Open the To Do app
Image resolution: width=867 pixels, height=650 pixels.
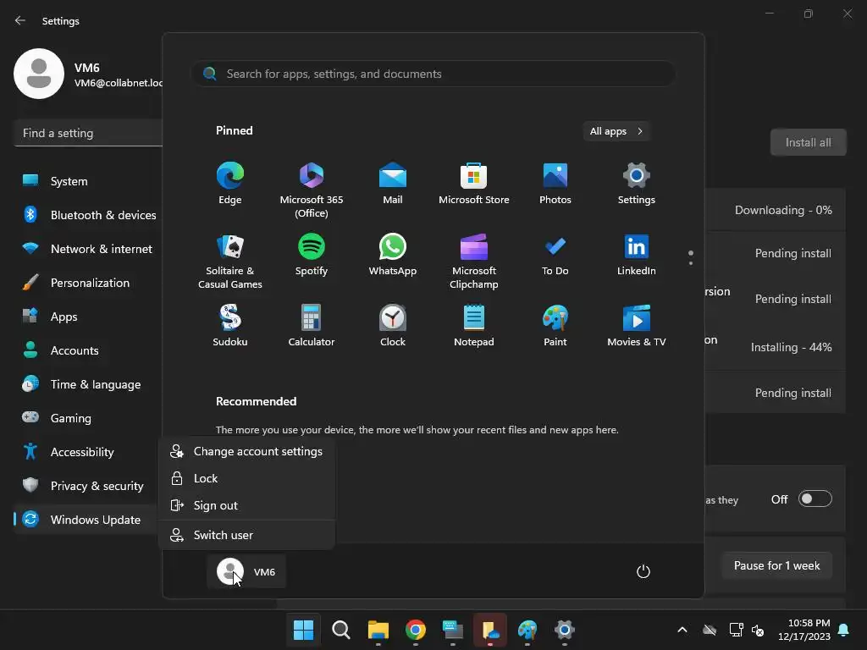pos(555,255)
